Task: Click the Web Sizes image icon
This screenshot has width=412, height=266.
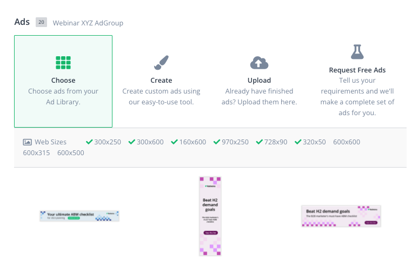Action: [27, 142]
